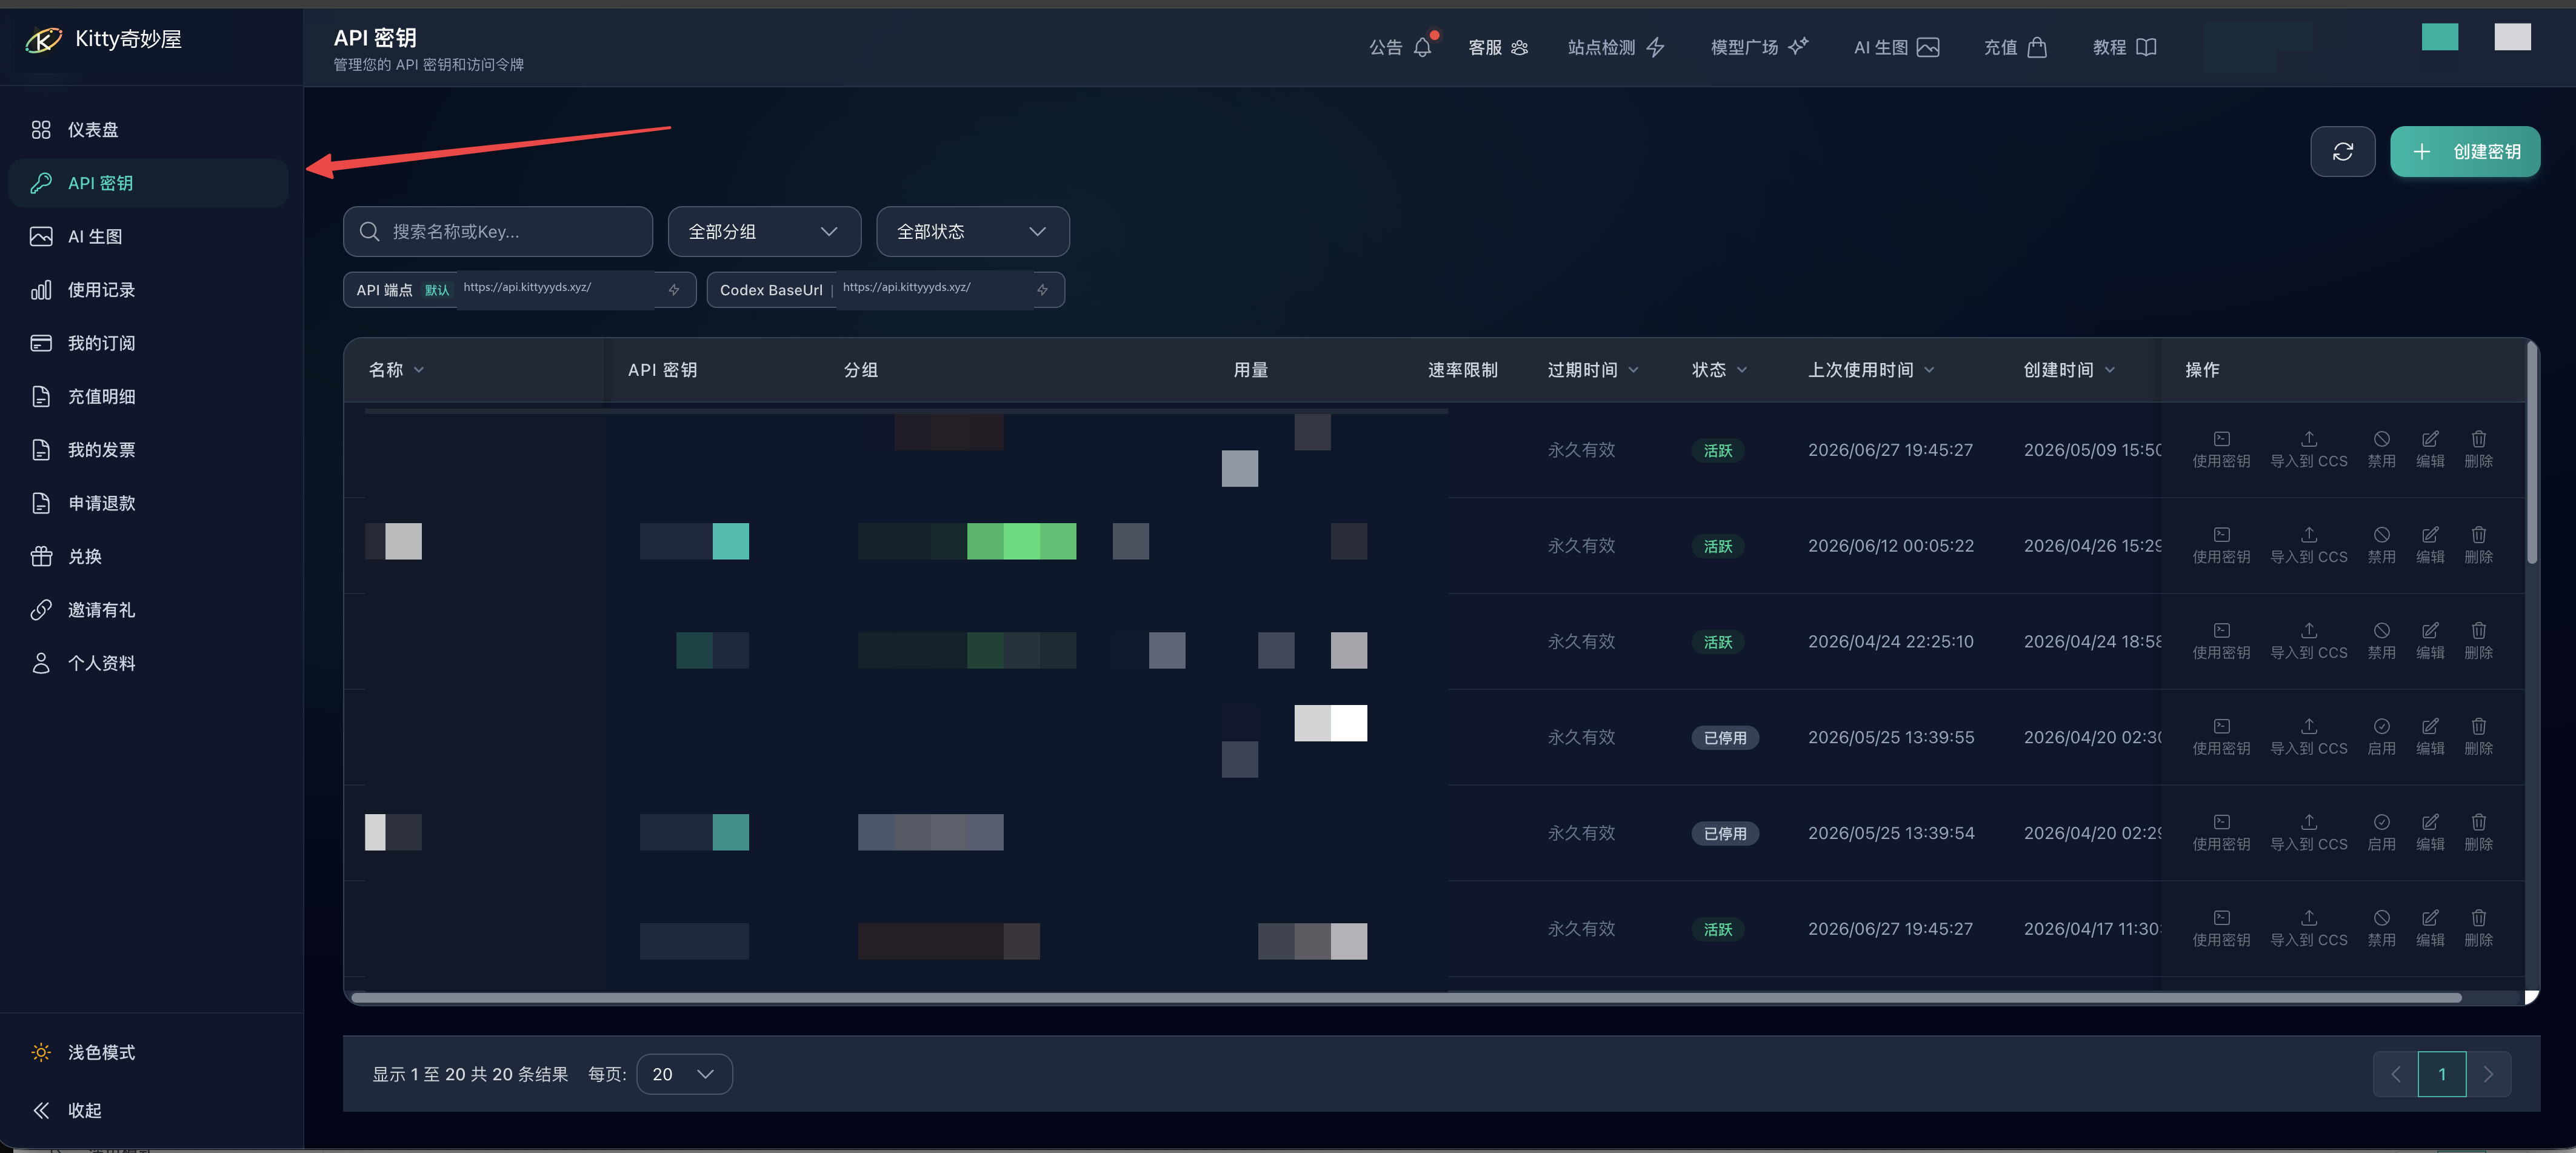Open 教程 tutorial book link
Screen dimensions: 2576x1153
click(x=2124, y=47)
